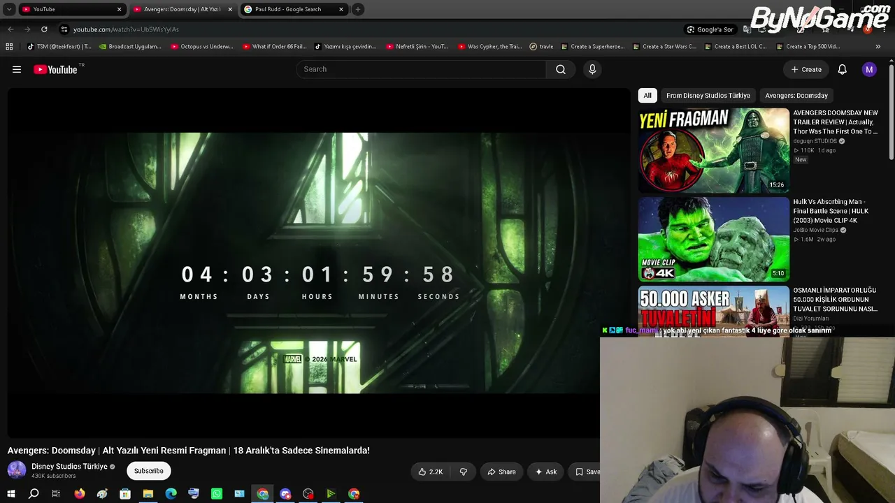Open the Broadcast Uygulam... bookmark
This screenshot has height=503, width=895.
pos(130,47)
